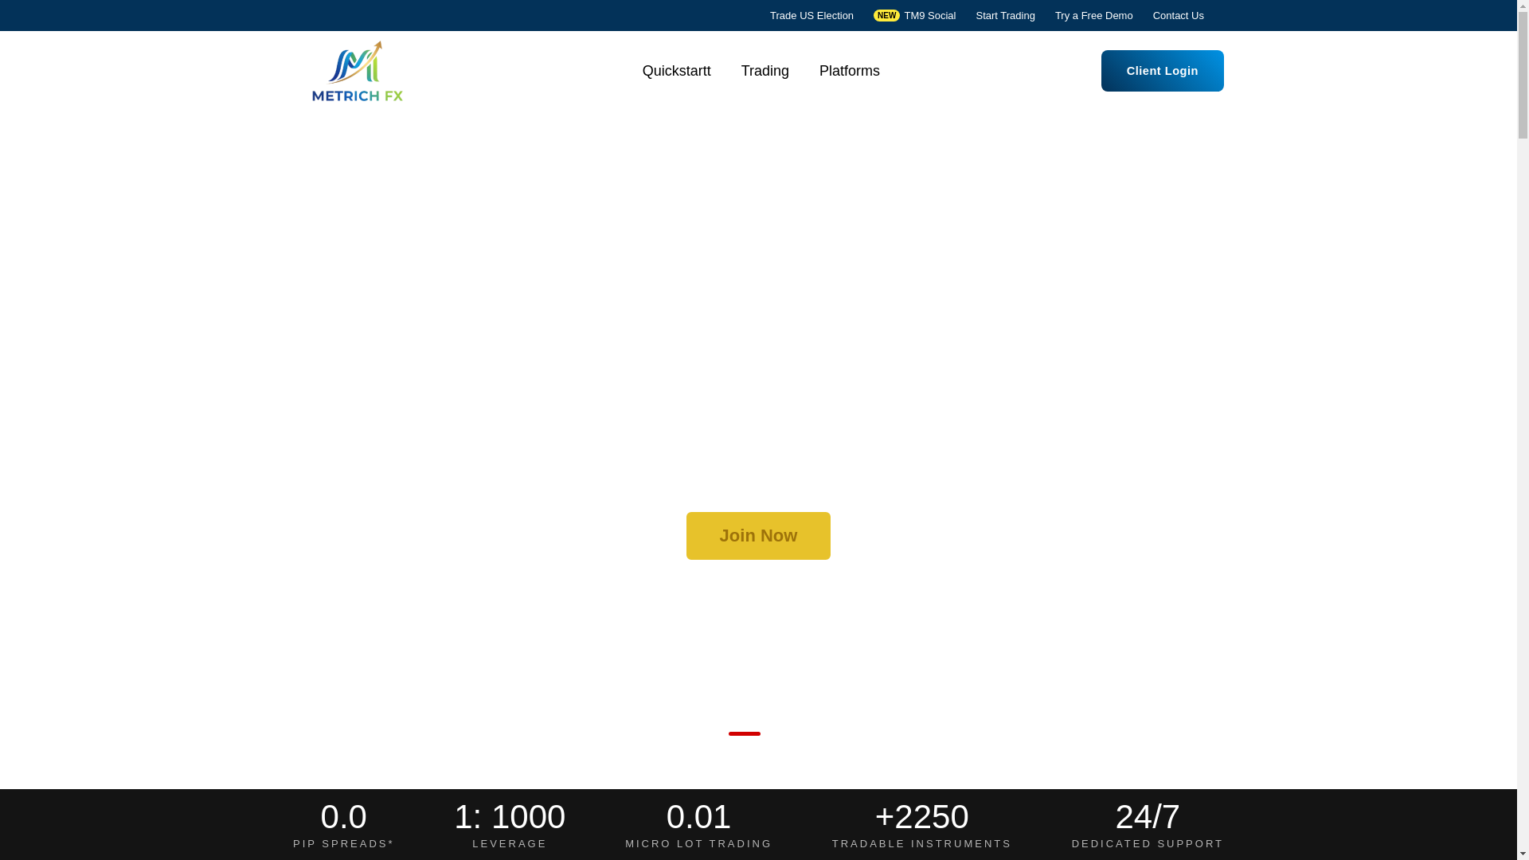Click the +2250 tradable instruments value
Image resolution: width=1529 pixels, height=860 pixels.
pyautogui.click(x=921, y=817)
